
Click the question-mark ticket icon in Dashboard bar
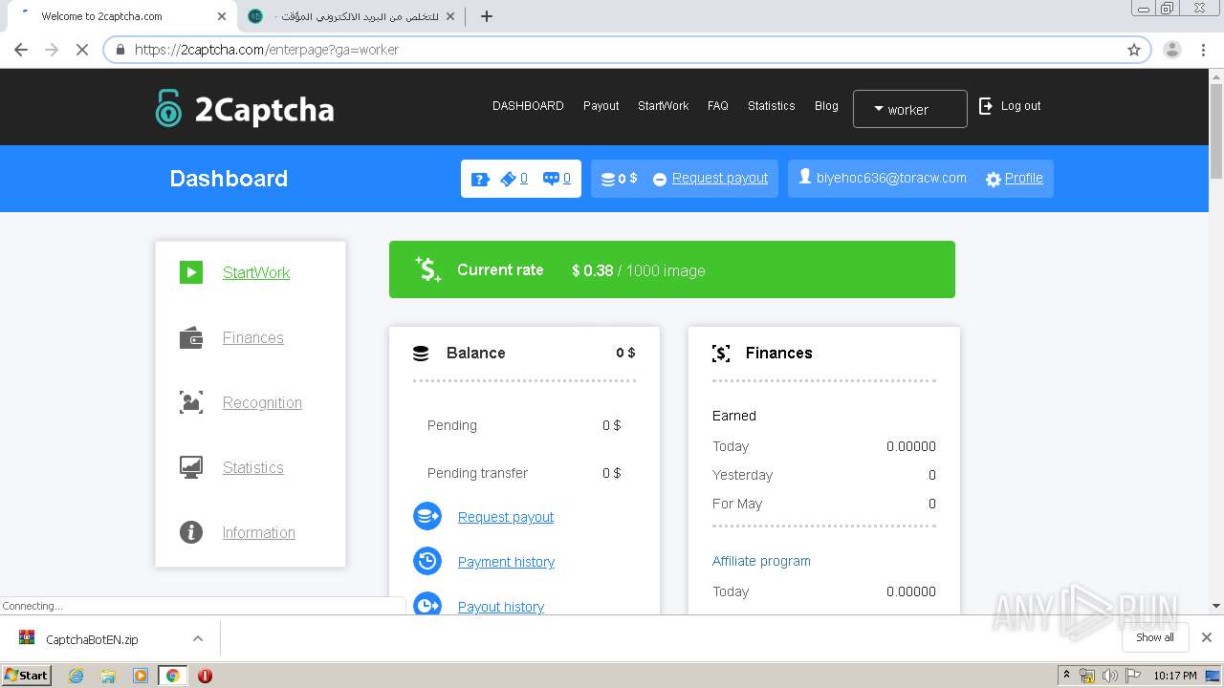(x=480, y=179)
